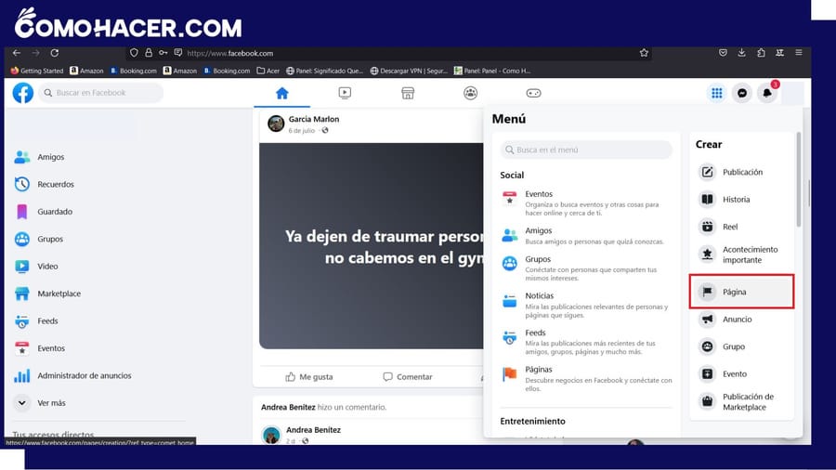The height and width of the screenshot is (470, 836).
Task: Create a Página from Crear panel
Action: coord(741,292)
